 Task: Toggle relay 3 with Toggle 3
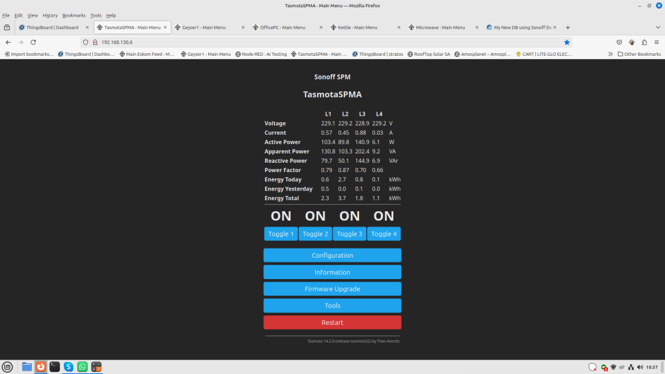coord(350,234)
